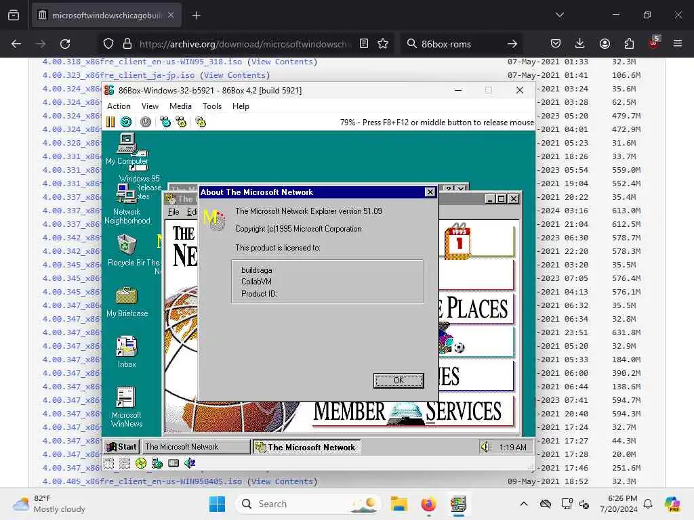Click the Windows 95 volume tray icon
The width and height of the screenshot is (694, 520).
click(x=485, y=447)
